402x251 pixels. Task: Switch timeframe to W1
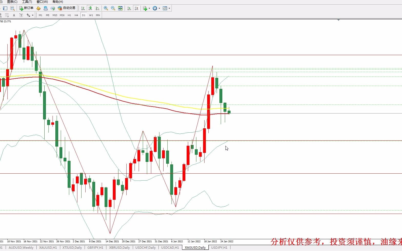coord(91,15)
